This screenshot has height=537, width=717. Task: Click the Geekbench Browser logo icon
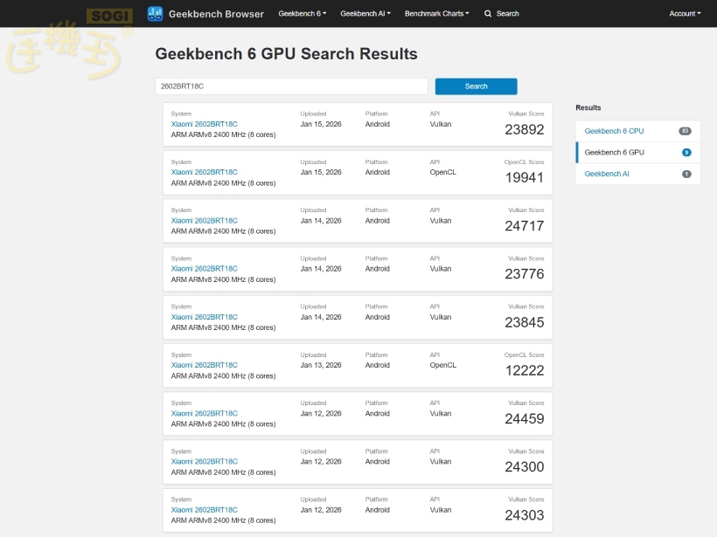point(155,14)
